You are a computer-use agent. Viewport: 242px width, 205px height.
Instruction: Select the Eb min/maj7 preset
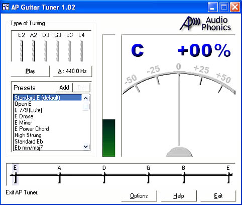click(48, 148)
